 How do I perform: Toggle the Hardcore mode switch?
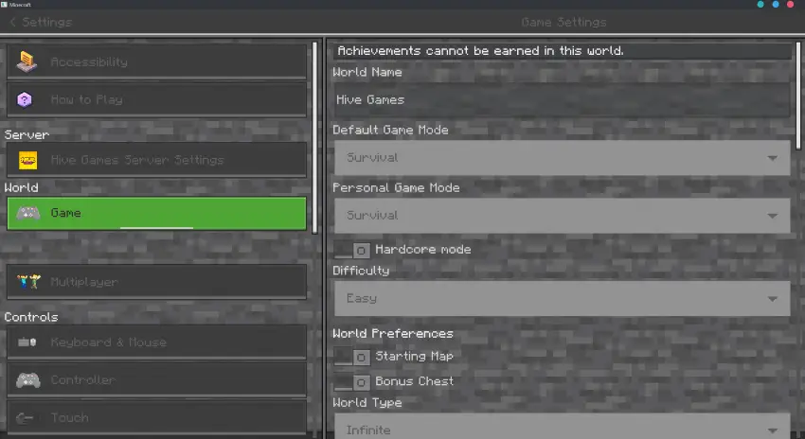click(x=351, y=250)
